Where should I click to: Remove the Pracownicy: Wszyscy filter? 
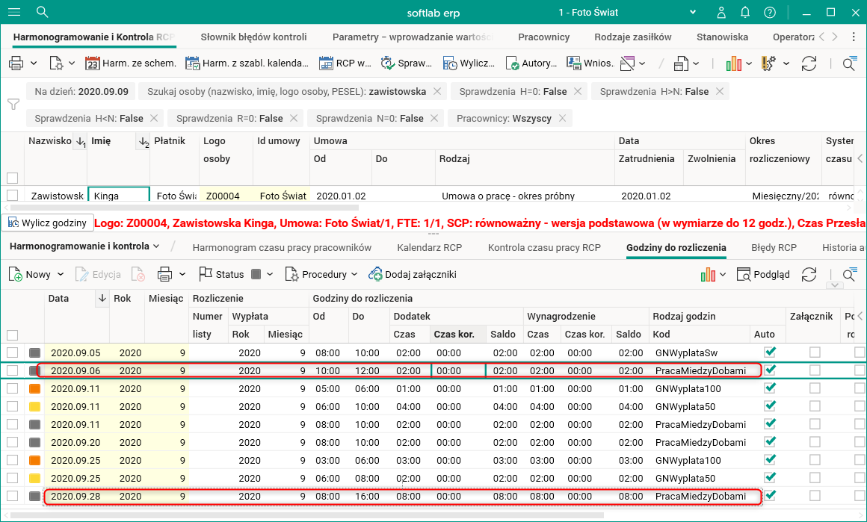tap(562, 118)
